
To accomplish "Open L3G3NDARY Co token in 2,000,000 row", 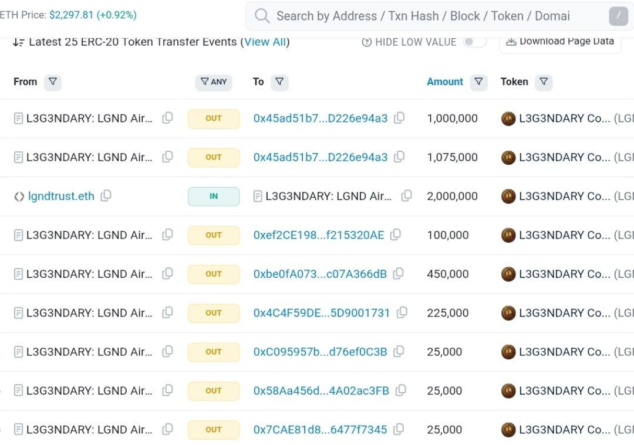I will pos(565,196).
